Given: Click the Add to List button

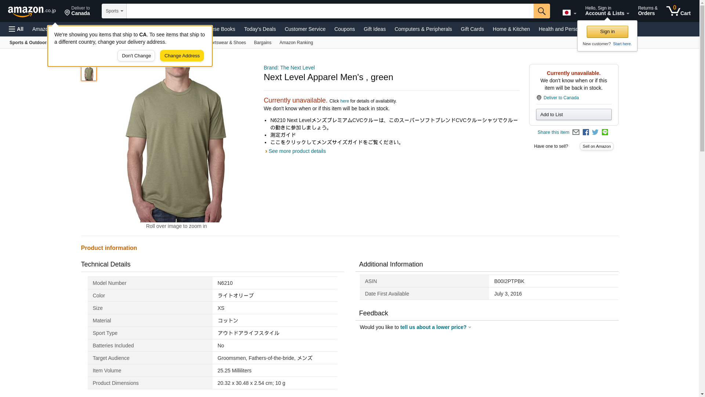Looking at the screenshot, I should coord(574,115).
